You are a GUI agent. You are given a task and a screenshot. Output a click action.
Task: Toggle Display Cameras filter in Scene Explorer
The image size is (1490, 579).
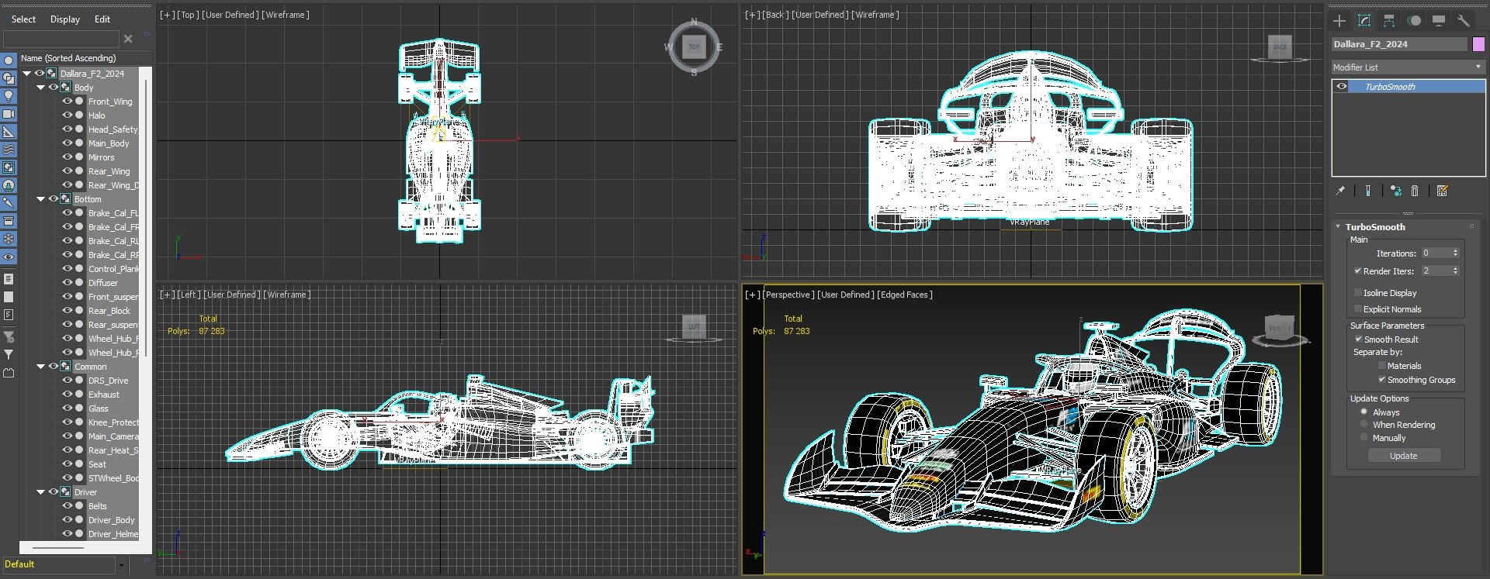click(x=9, y=114)
